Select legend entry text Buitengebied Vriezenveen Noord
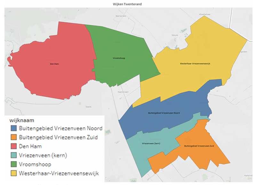Viewport: 257px width, 185px height. [x=60, y=128]
